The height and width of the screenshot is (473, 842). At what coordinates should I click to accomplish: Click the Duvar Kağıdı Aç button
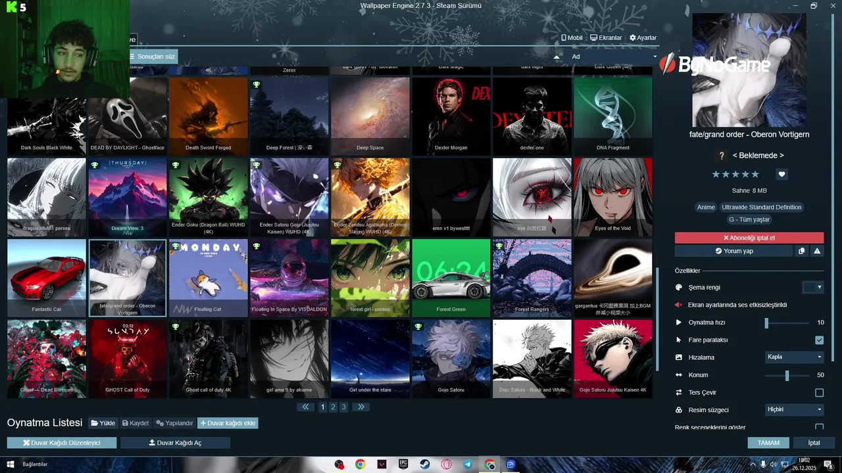[x=175, y=443]
